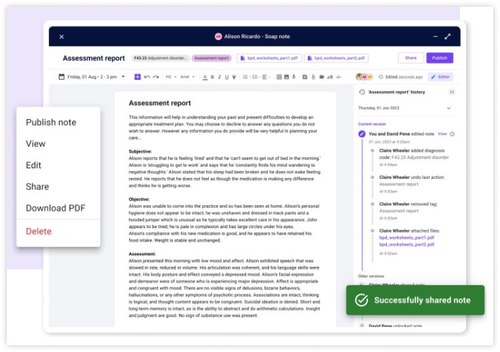The height and width of the screenshot is (352, 500).
Task: Click Claire Wheeler removed tag history entry
Action: tap(408, 211)
